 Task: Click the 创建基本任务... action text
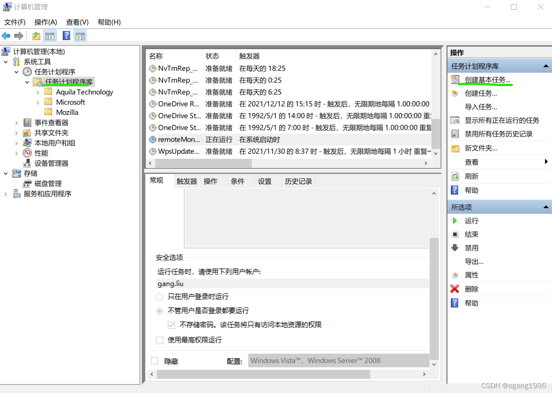pos(487,80)
